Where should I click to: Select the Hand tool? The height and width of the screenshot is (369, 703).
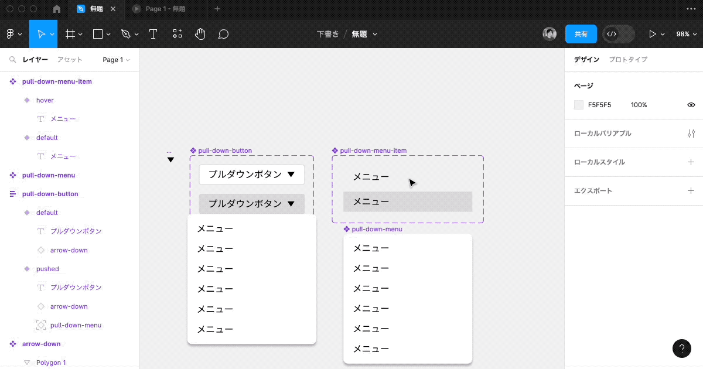(x=200, y=33)
